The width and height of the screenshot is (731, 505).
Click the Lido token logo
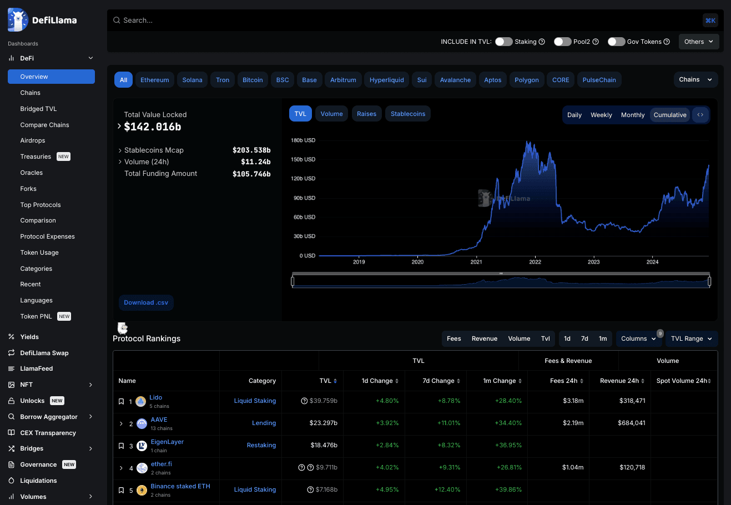[141, 401]
